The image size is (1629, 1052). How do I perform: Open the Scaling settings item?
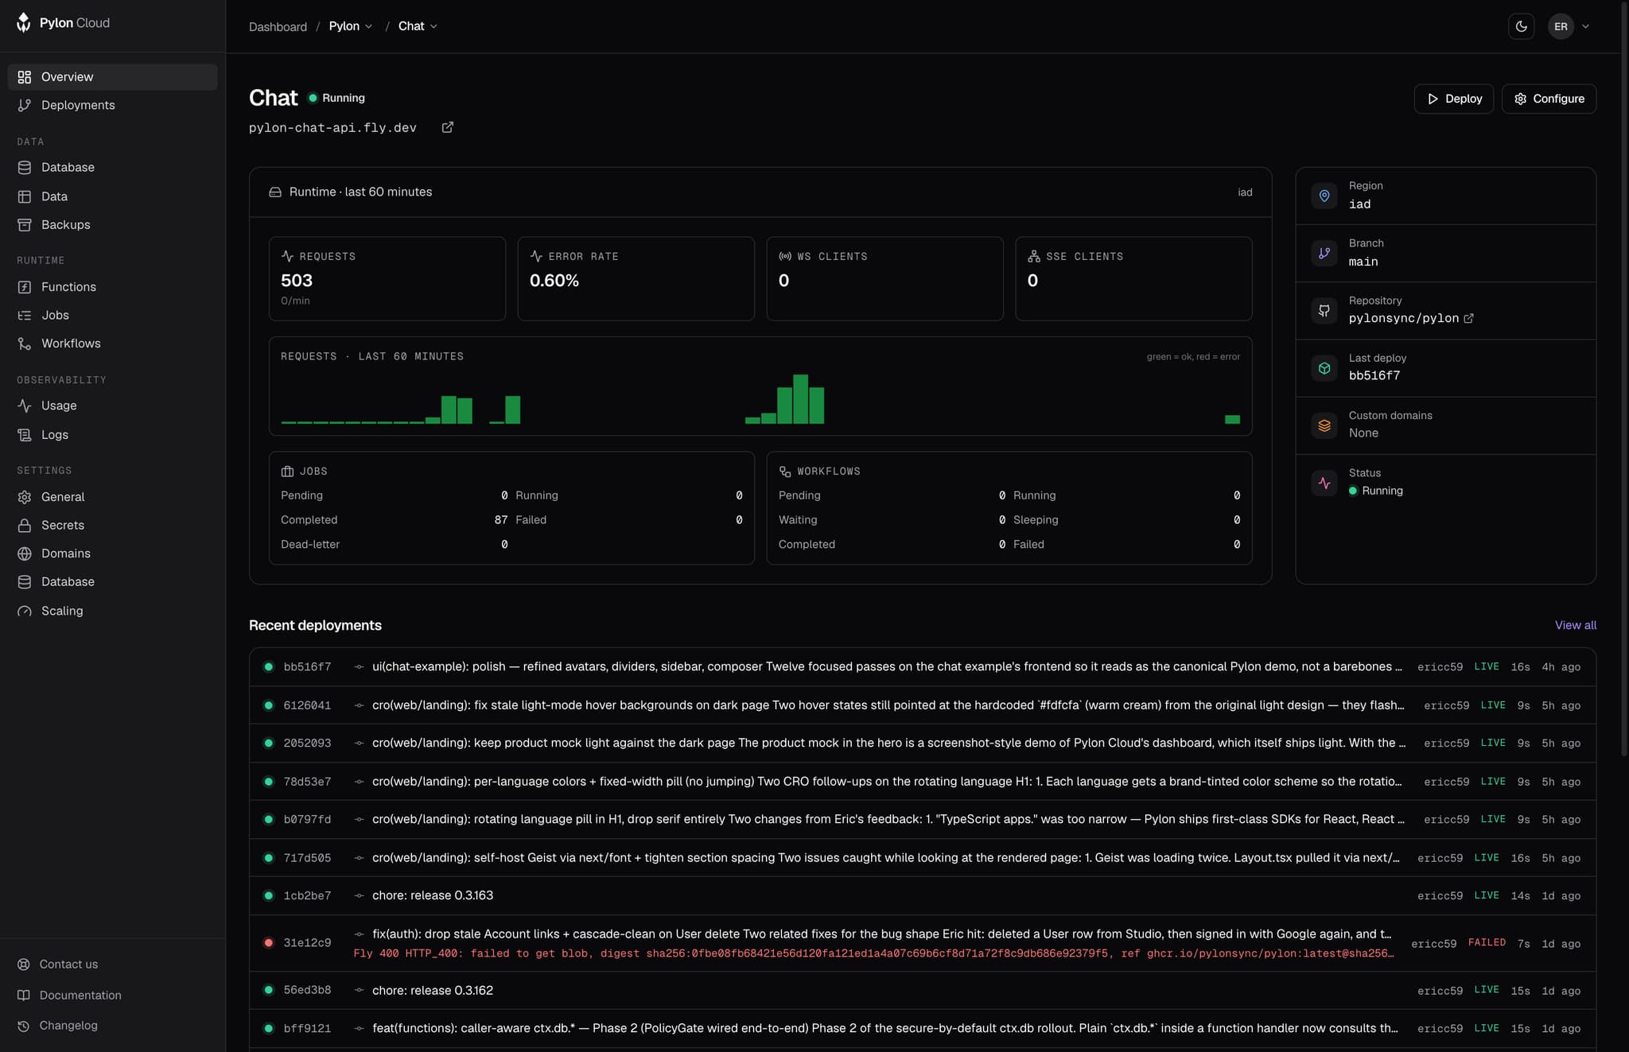112,611
